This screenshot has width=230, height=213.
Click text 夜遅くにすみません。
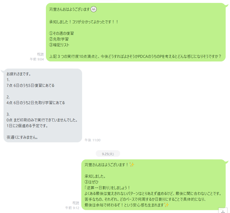22,137
